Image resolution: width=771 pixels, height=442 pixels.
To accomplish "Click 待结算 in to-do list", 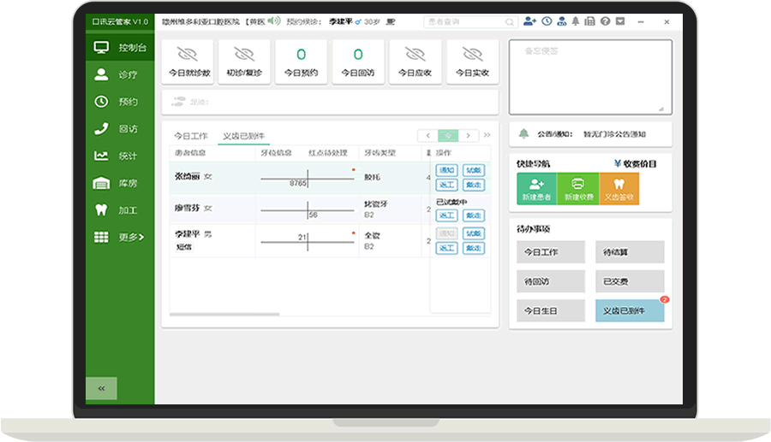I will pyautogui.click(x=630, y=252).
